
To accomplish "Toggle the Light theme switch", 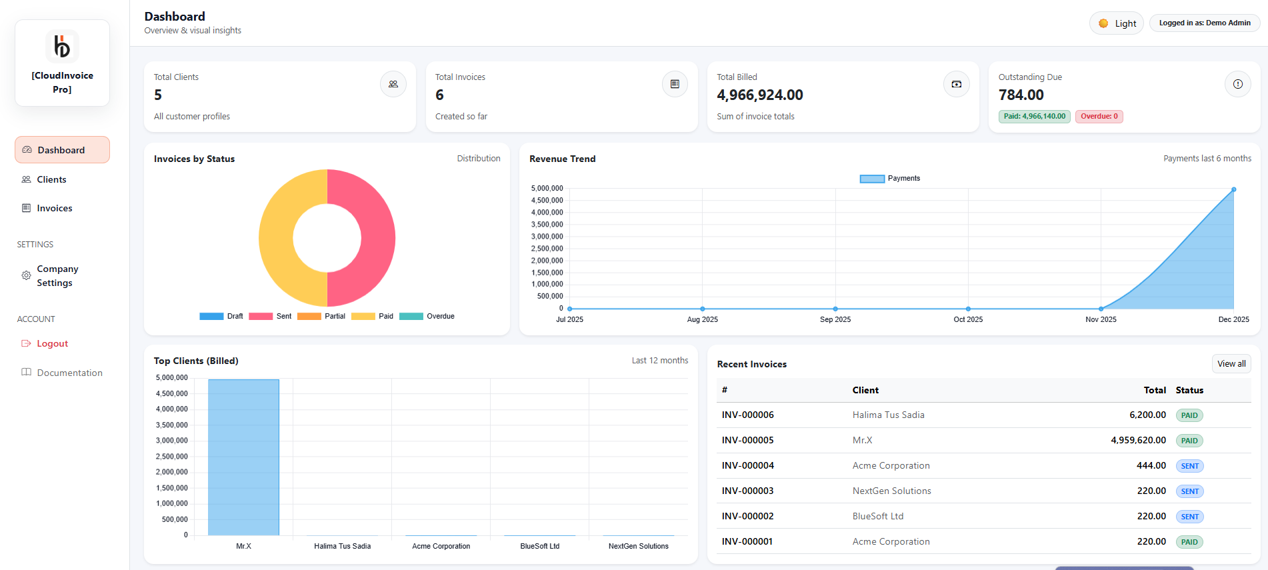I will [x=1117, y=23].
